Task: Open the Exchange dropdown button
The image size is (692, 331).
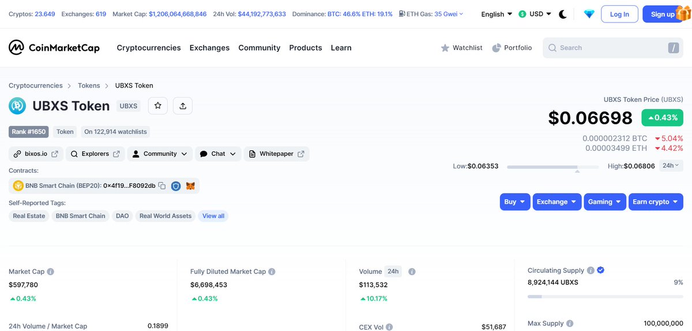Action: click(x=556, y=201)
